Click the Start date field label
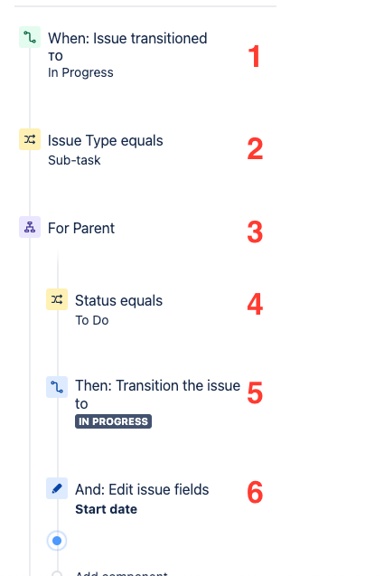Viewport: 384px width, 576px height. pyautogui.click(x=106, y=509)
